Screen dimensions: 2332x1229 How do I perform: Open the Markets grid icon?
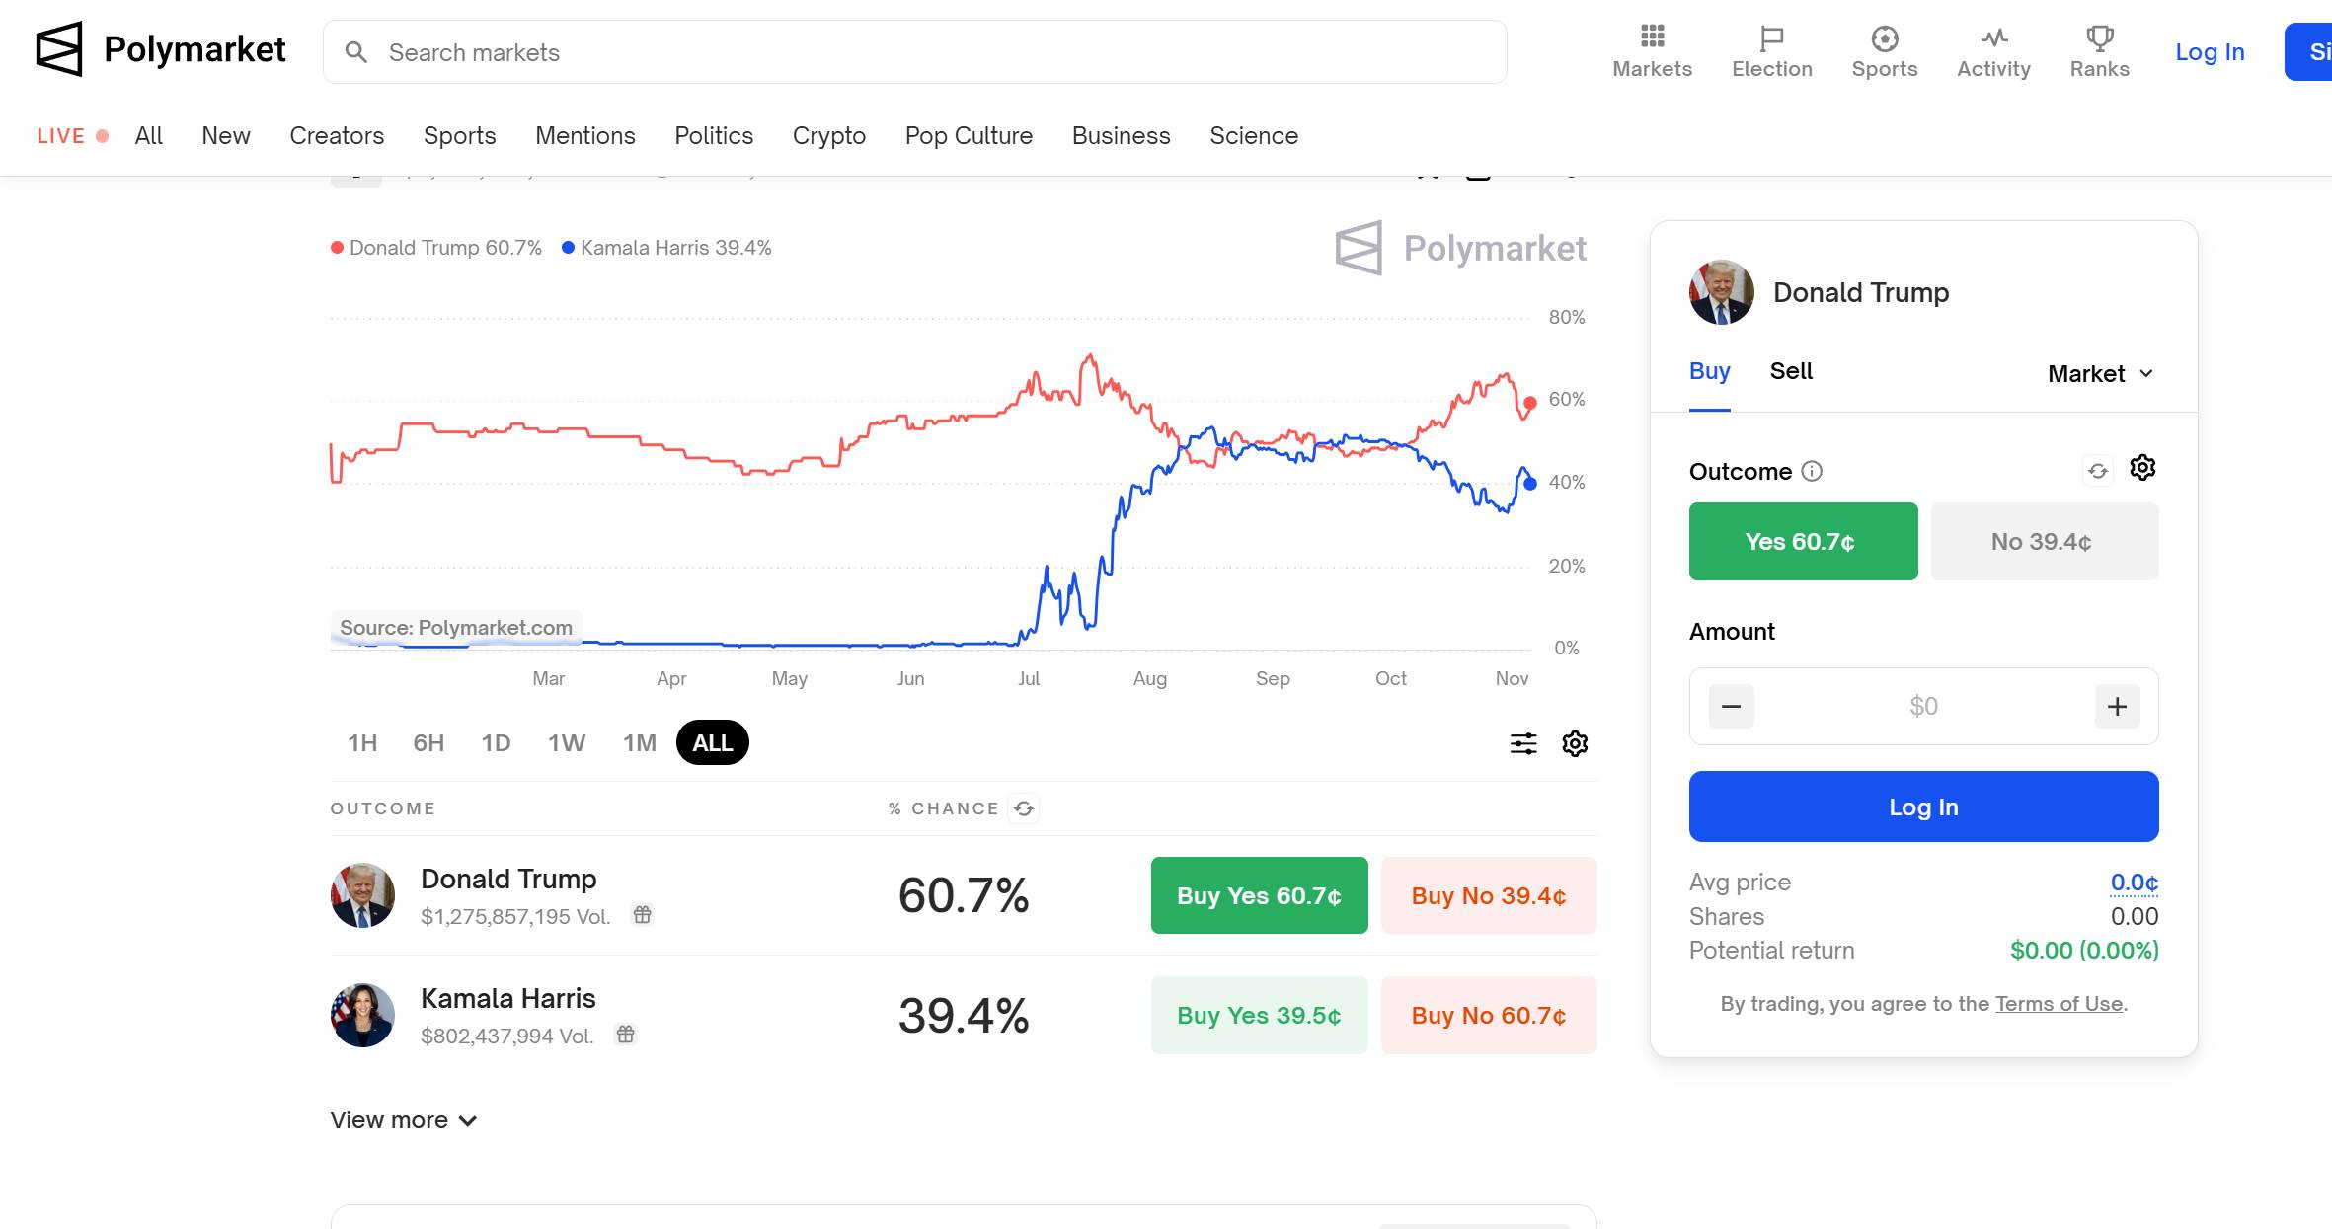coord(1652,38)
